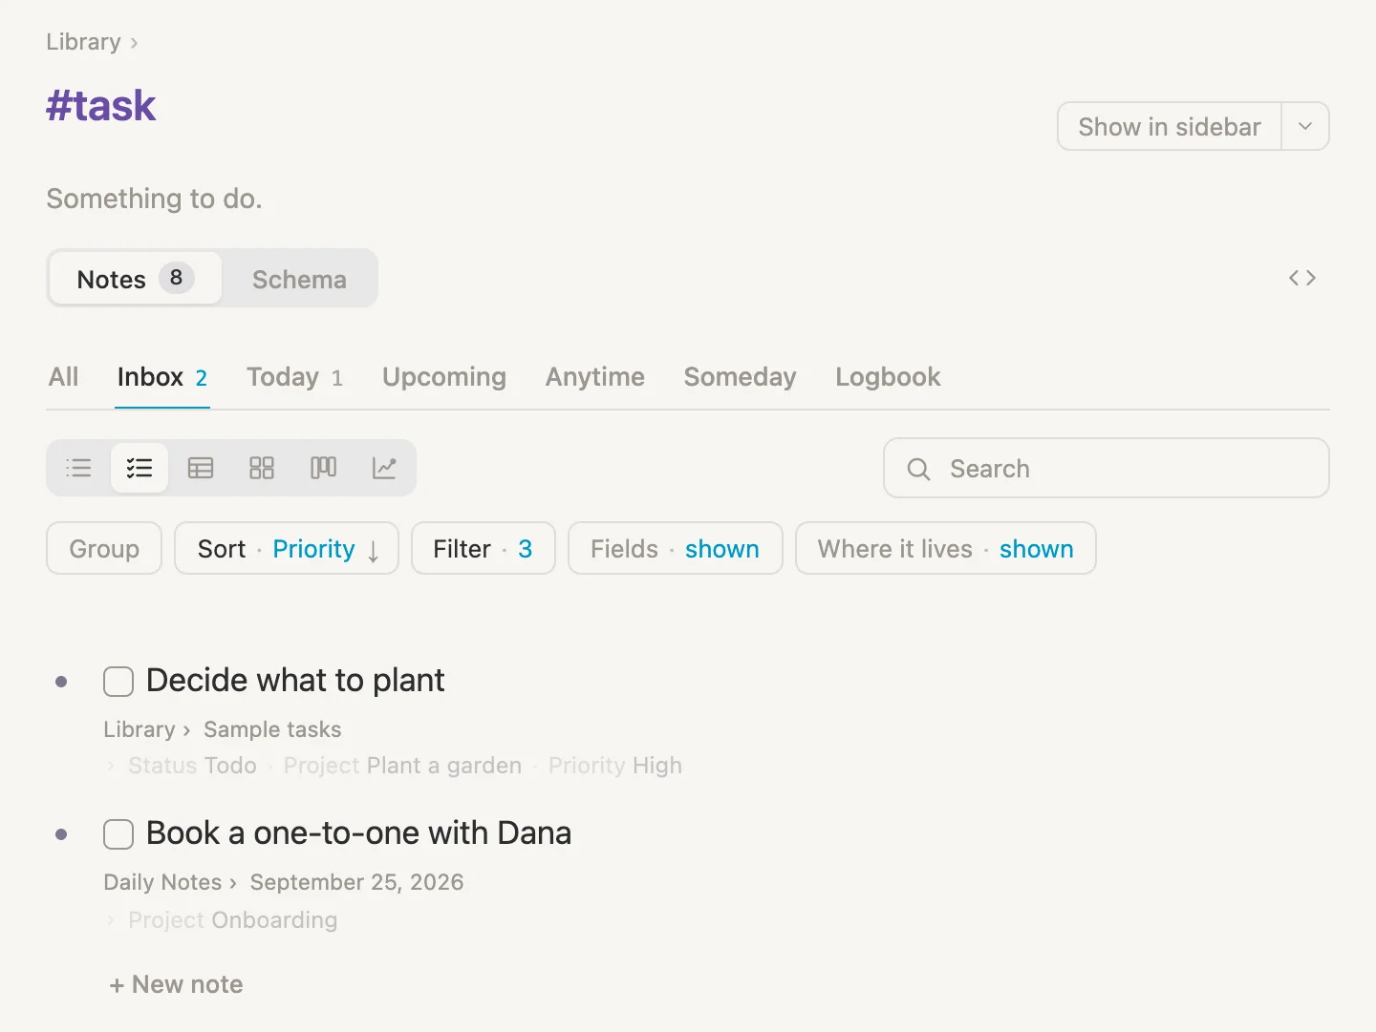Open the Show in sidebar dropdown arrow

coord(1305,126)
